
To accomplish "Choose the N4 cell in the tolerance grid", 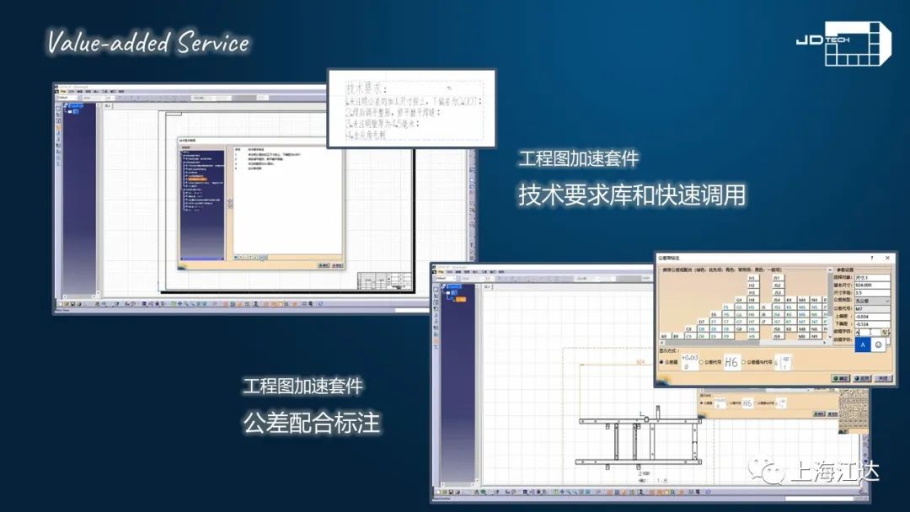I will 814,300.
